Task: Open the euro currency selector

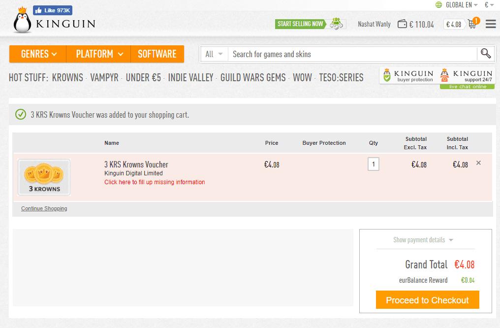Action: [489, 5]
